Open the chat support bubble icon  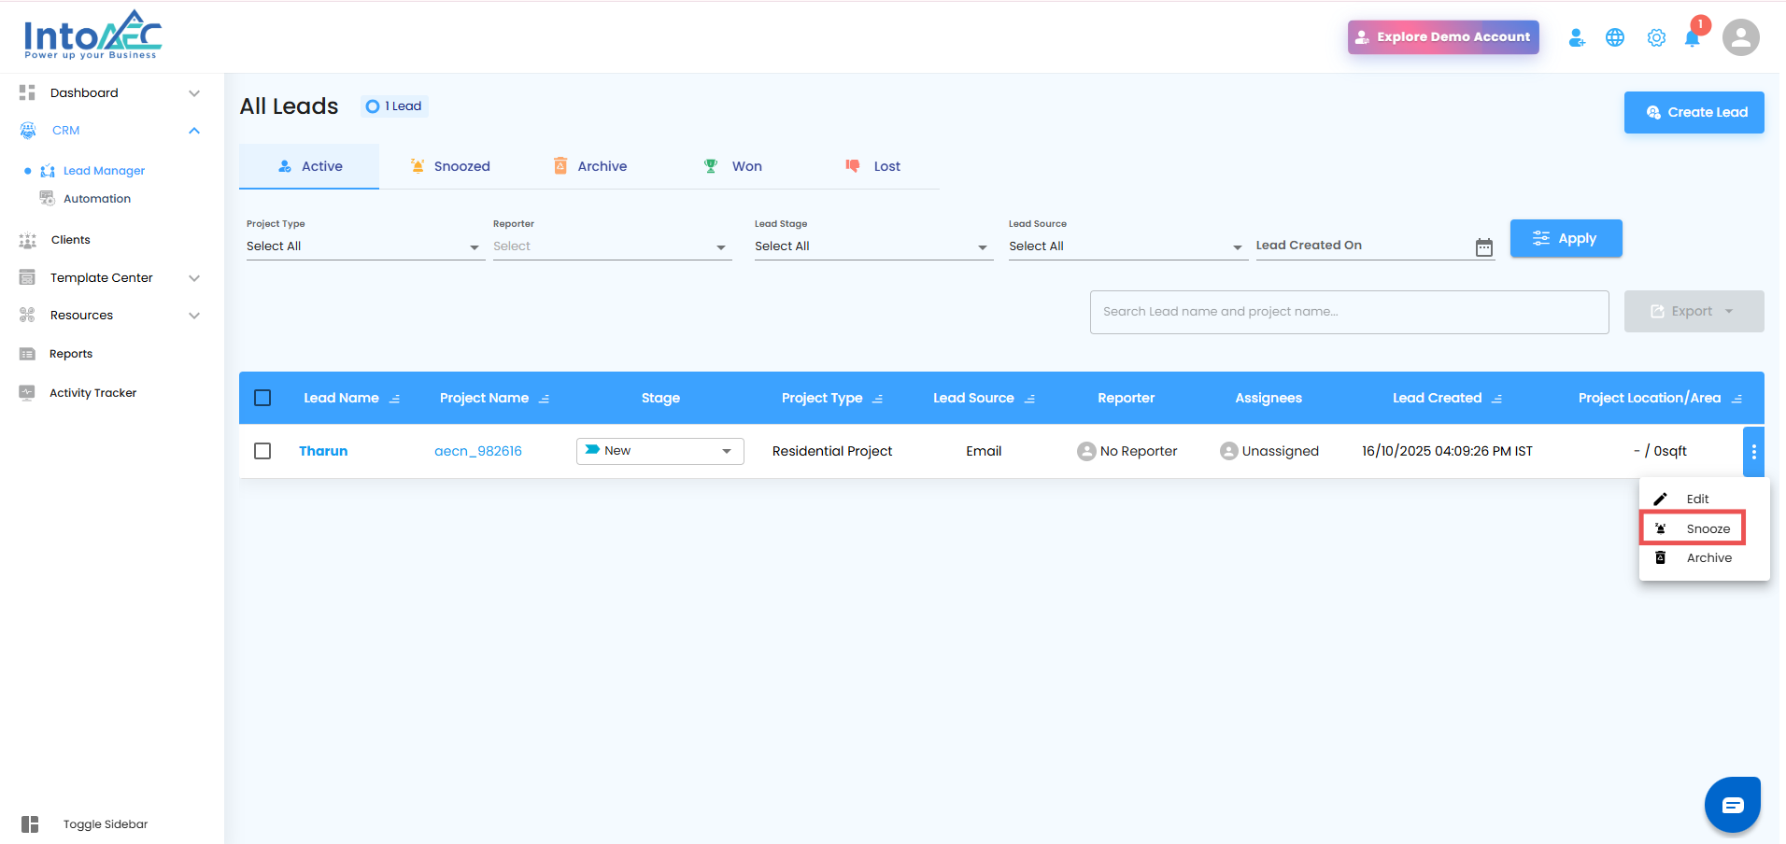pyautogui.click(x=1733, y=805)
